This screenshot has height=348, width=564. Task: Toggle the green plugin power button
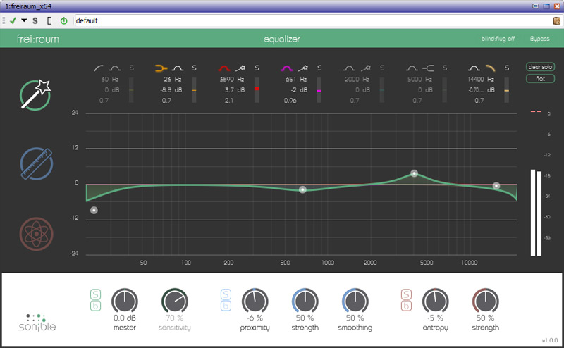click(64, 21)
